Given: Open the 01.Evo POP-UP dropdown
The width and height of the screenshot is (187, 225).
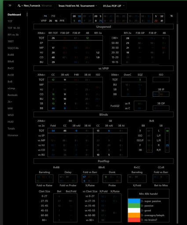Looking at the screenshot, I should pos(114,6).
